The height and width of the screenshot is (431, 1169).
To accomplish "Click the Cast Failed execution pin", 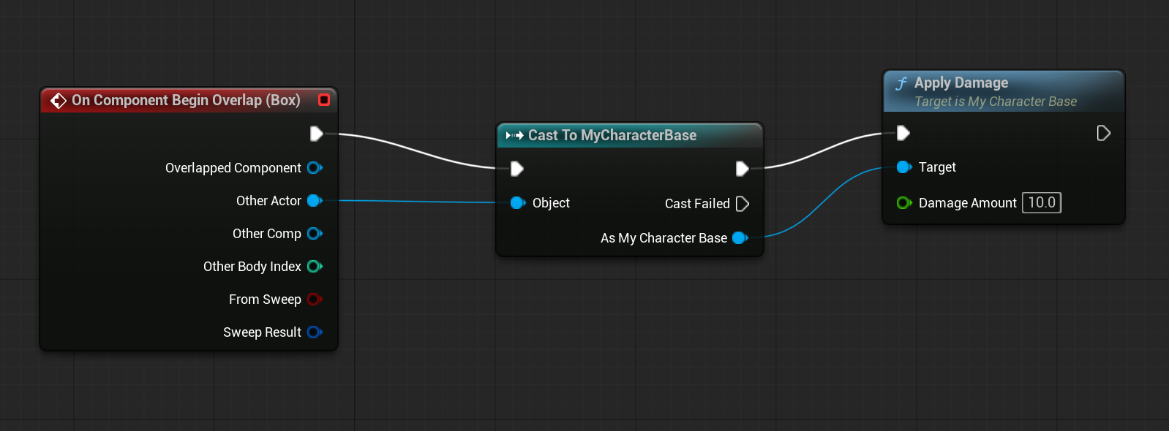I will point(743,204).
